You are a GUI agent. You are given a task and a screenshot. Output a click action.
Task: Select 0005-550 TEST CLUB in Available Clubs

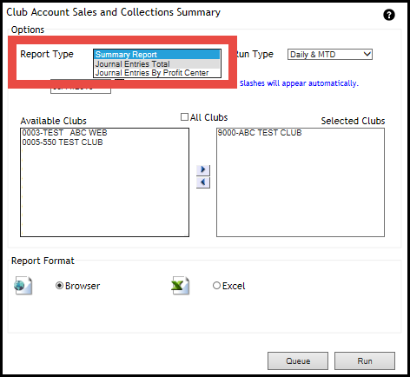pyautogui.click(x=63, y=142)
